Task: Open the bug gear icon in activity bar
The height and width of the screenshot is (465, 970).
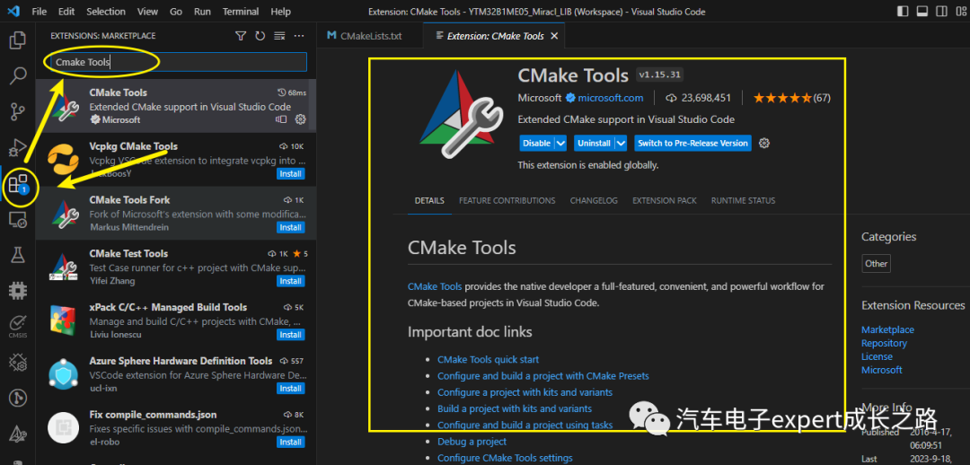Action: click(18, 361)
